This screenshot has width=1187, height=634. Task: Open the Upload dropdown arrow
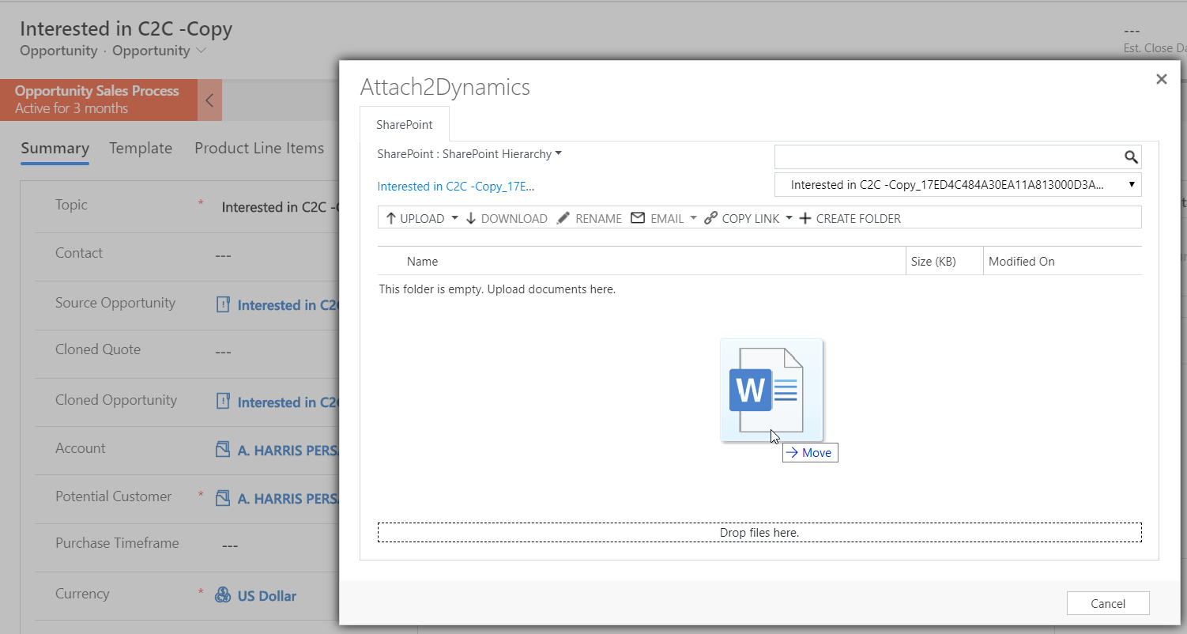[454, 218]
